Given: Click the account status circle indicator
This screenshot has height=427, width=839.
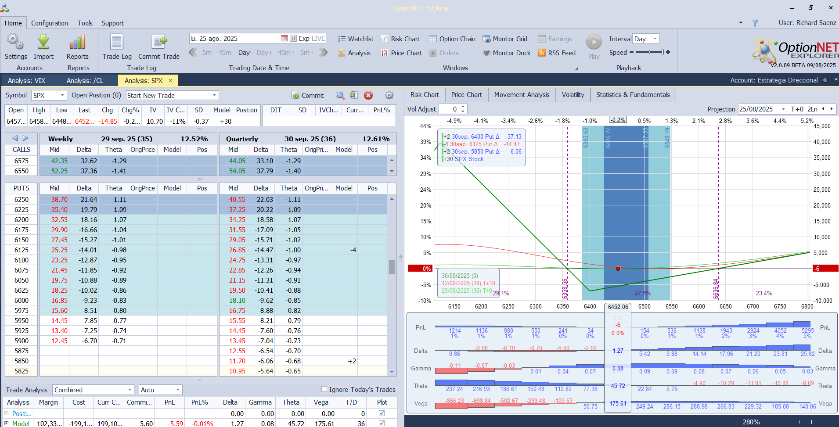Looking at the screenshot, I should 825,80.
